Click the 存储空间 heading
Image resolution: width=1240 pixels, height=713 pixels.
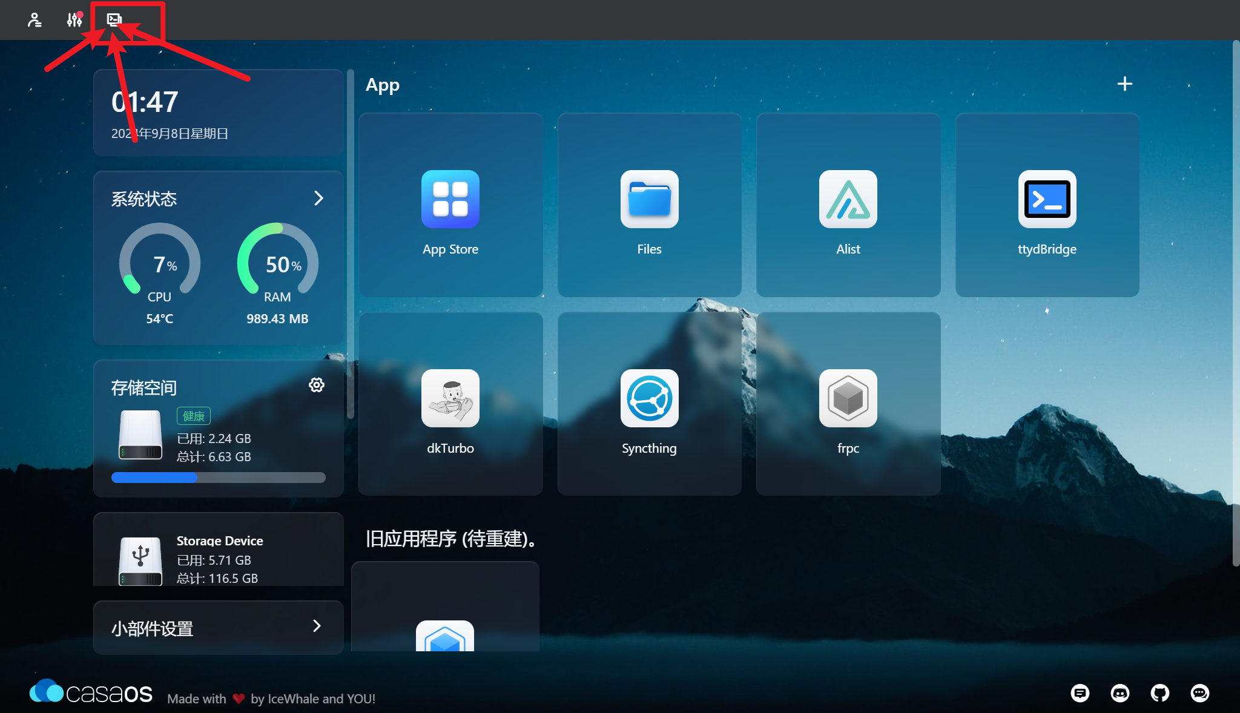click(144, 387)
